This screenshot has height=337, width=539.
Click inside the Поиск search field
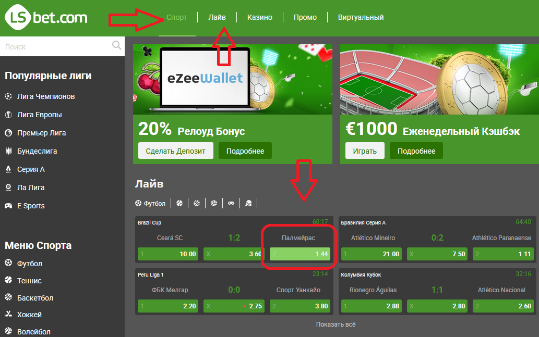[57, 46]
